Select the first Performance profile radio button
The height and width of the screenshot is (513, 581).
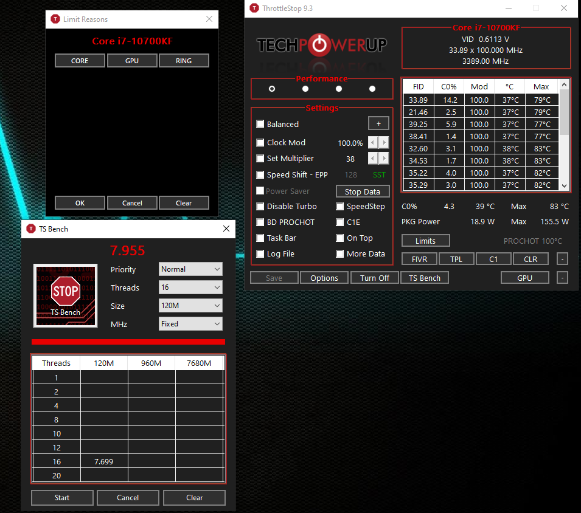coord(272,89)
